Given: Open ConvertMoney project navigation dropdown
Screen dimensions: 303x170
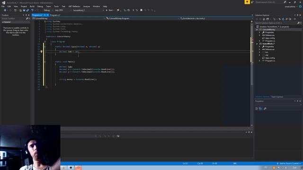Looking at the screenshot, I should pos(69,18).
